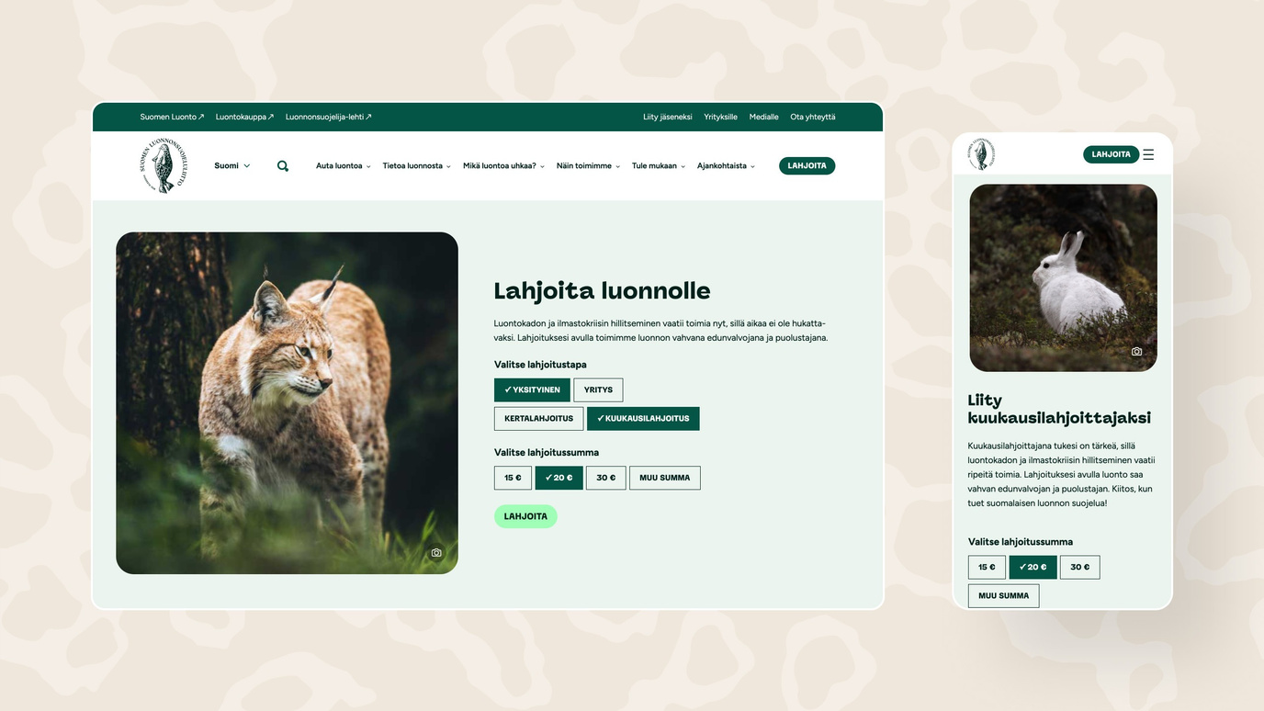
Task: Click MUU SUMMA custom amount on desktop
Action: (664, 478)
